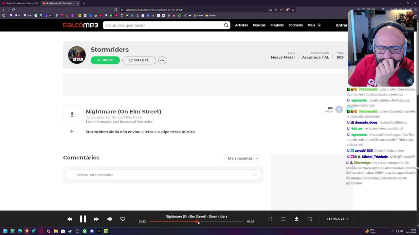Become a fan with VIRAR FÃ
Image resolution: width=419 pixels, height=235 pixels.
(139, 60)
